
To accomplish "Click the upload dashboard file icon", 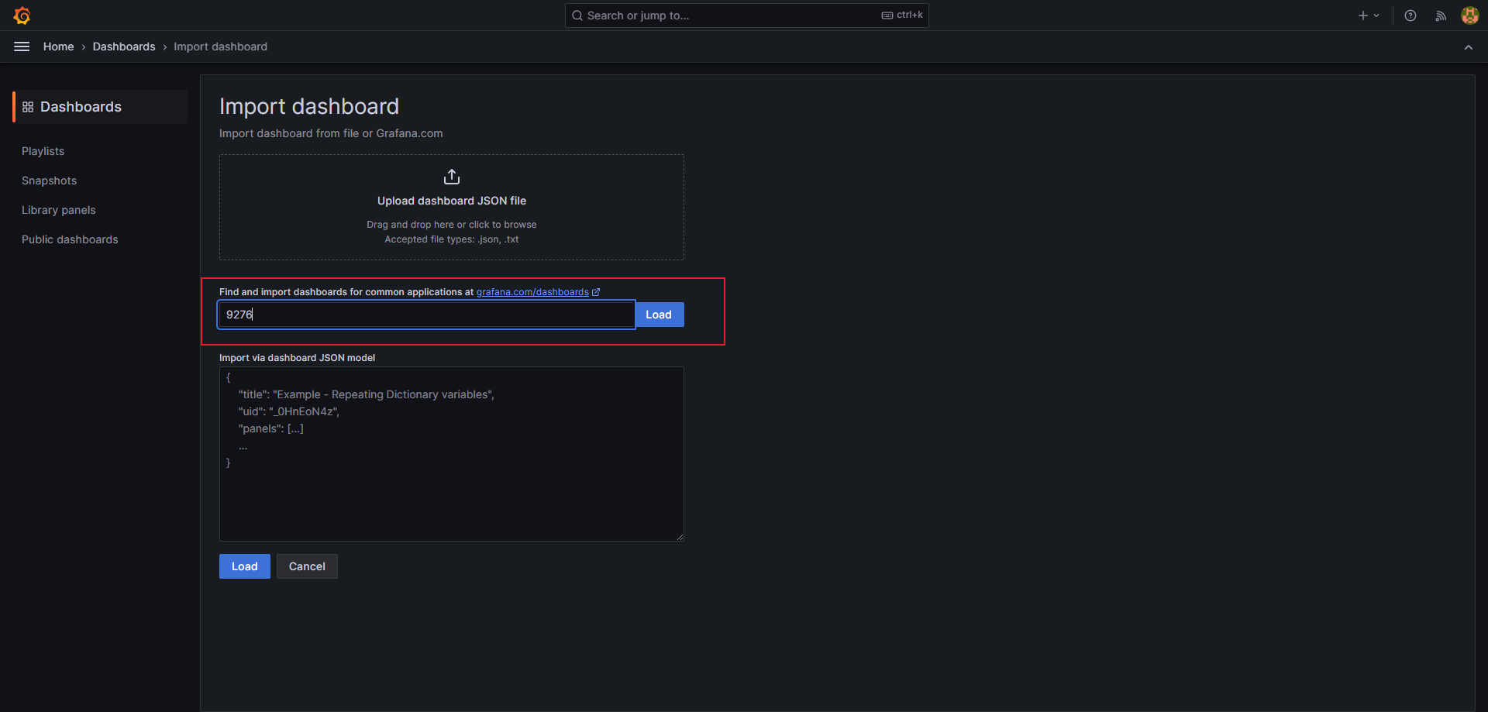I will [452, 177].
